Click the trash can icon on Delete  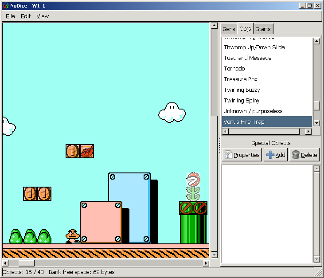click(296, 155)
